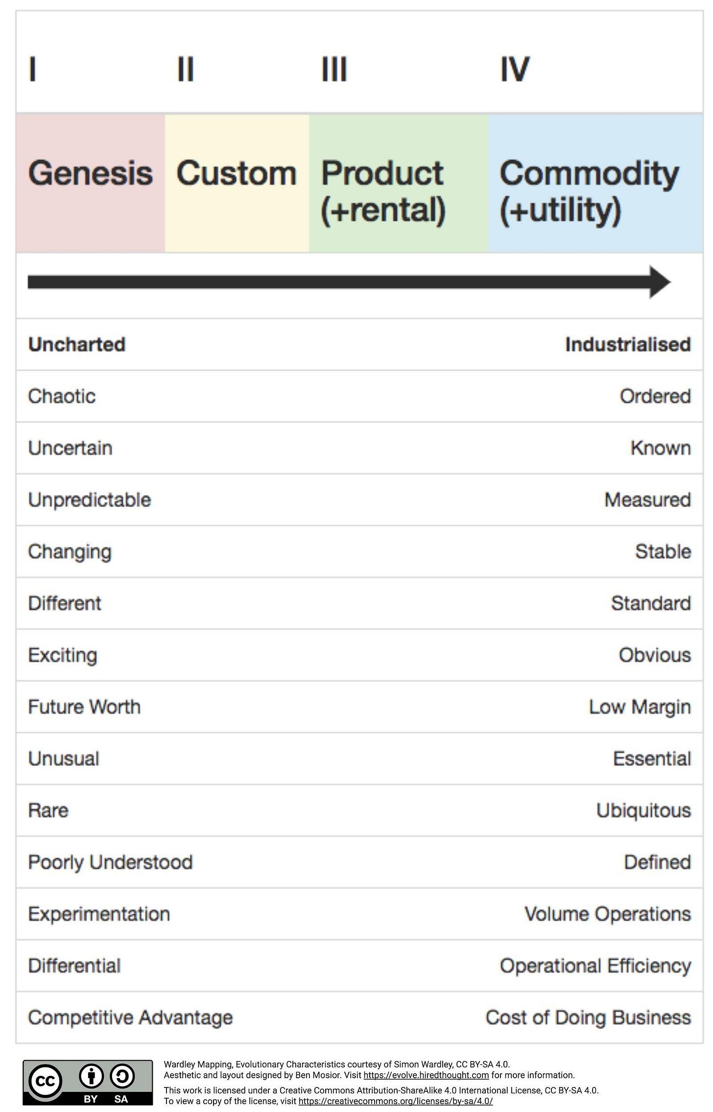Click the Roman numeral III heading
Viewport: 713px width, 1112px height.
(x=334, y=69)
